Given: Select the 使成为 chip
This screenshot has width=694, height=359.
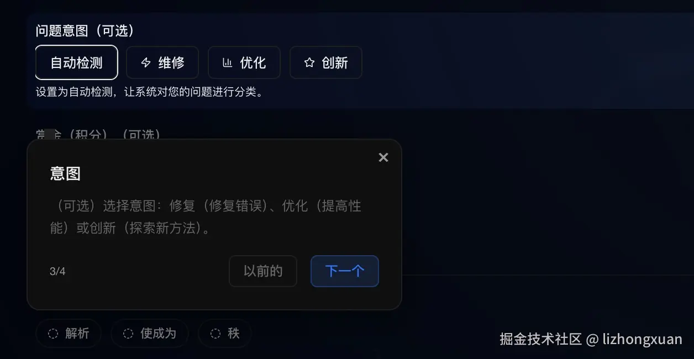Looking at the screenshot, I should 150,334.
